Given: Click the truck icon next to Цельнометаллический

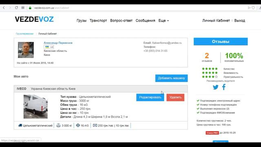Looking at the screenshot, I should (x=20, y=125).
